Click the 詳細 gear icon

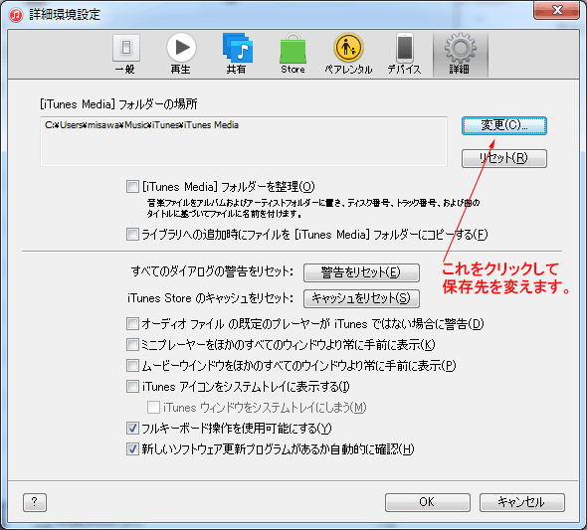point(460,49)
